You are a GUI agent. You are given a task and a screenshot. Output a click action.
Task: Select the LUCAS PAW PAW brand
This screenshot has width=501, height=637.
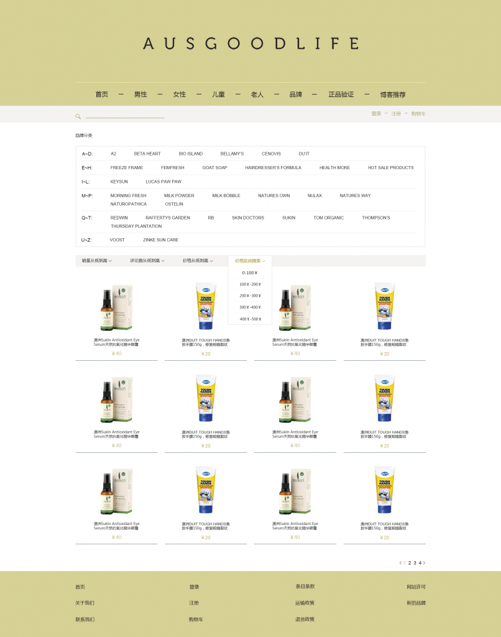[163, 182]
